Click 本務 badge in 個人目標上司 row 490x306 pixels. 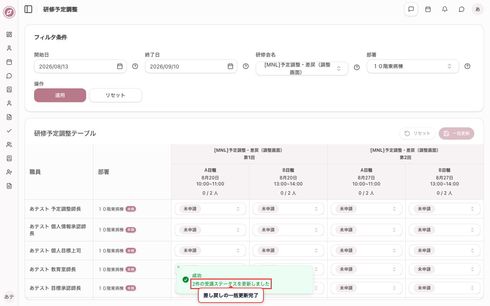131,251
